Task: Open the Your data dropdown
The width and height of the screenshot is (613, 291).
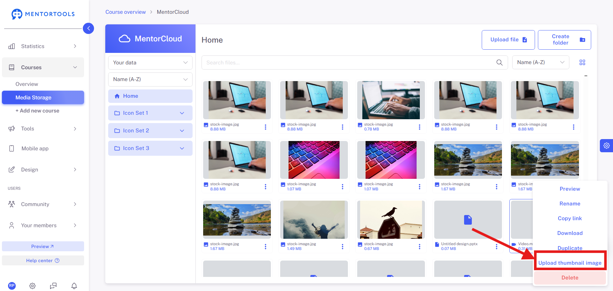Action: [x=150, y=62]
